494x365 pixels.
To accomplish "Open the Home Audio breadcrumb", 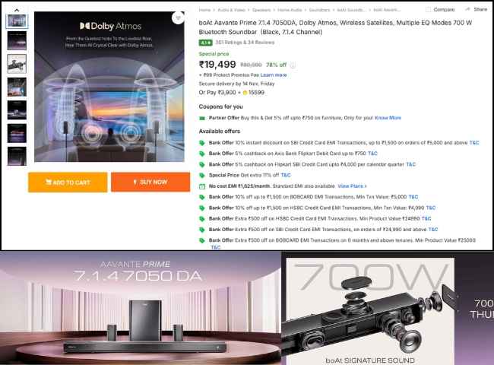I will coord(290,10).
